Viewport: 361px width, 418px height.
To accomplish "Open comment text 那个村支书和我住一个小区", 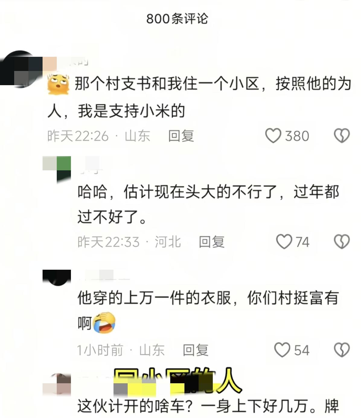I will (x=167, y=84).
